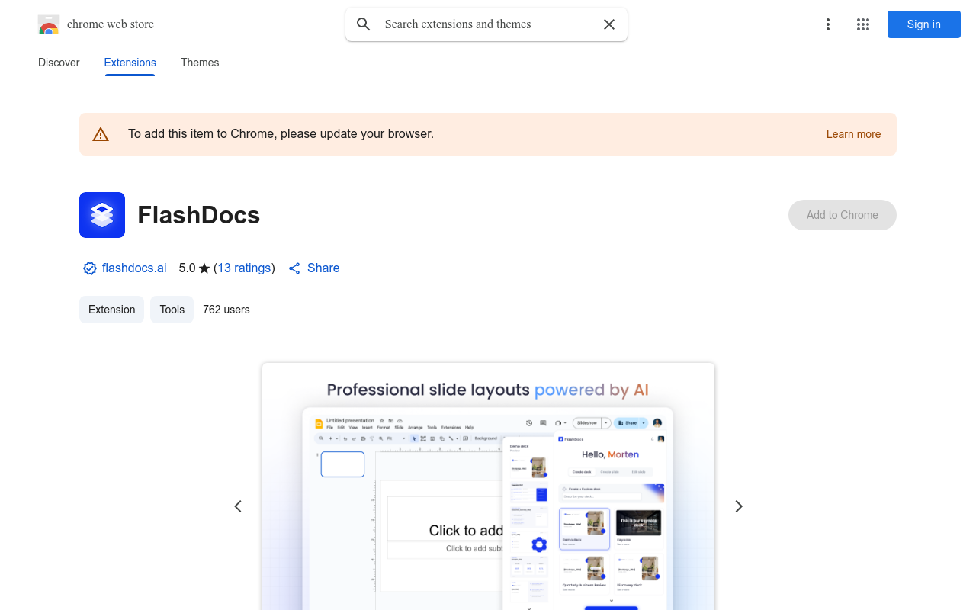Click the Chrome Web Store logo

click(x=49, y=25)
